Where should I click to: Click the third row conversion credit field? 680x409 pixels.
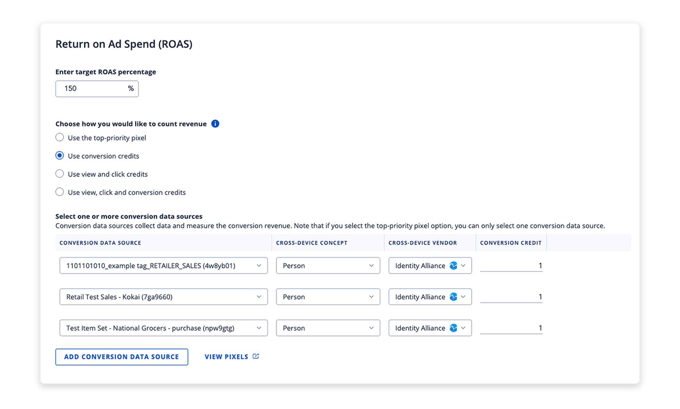511,328
